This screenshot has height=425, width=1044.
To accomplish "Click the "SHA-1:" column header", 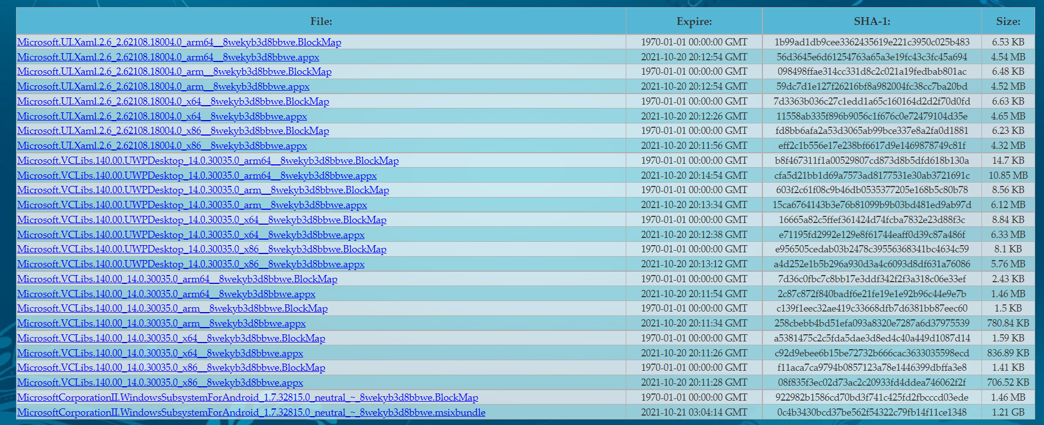I will 872,22.
